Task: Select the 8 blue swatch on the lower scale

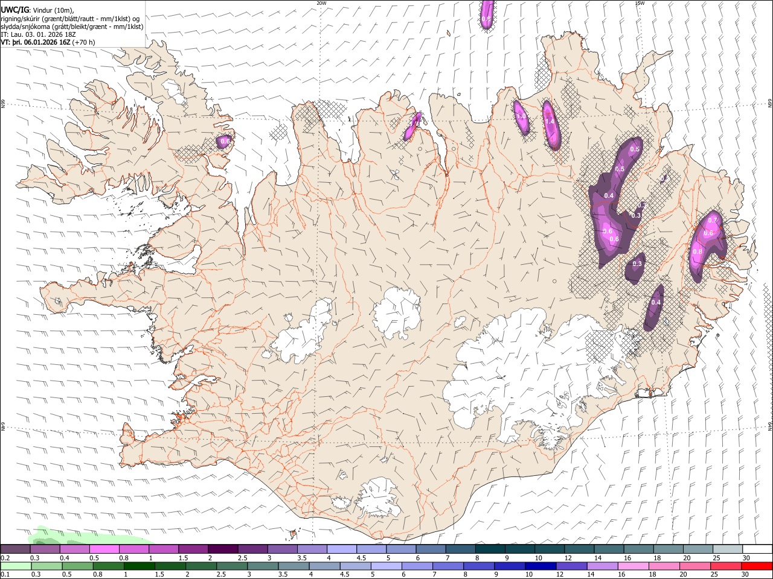Action: 479,566
